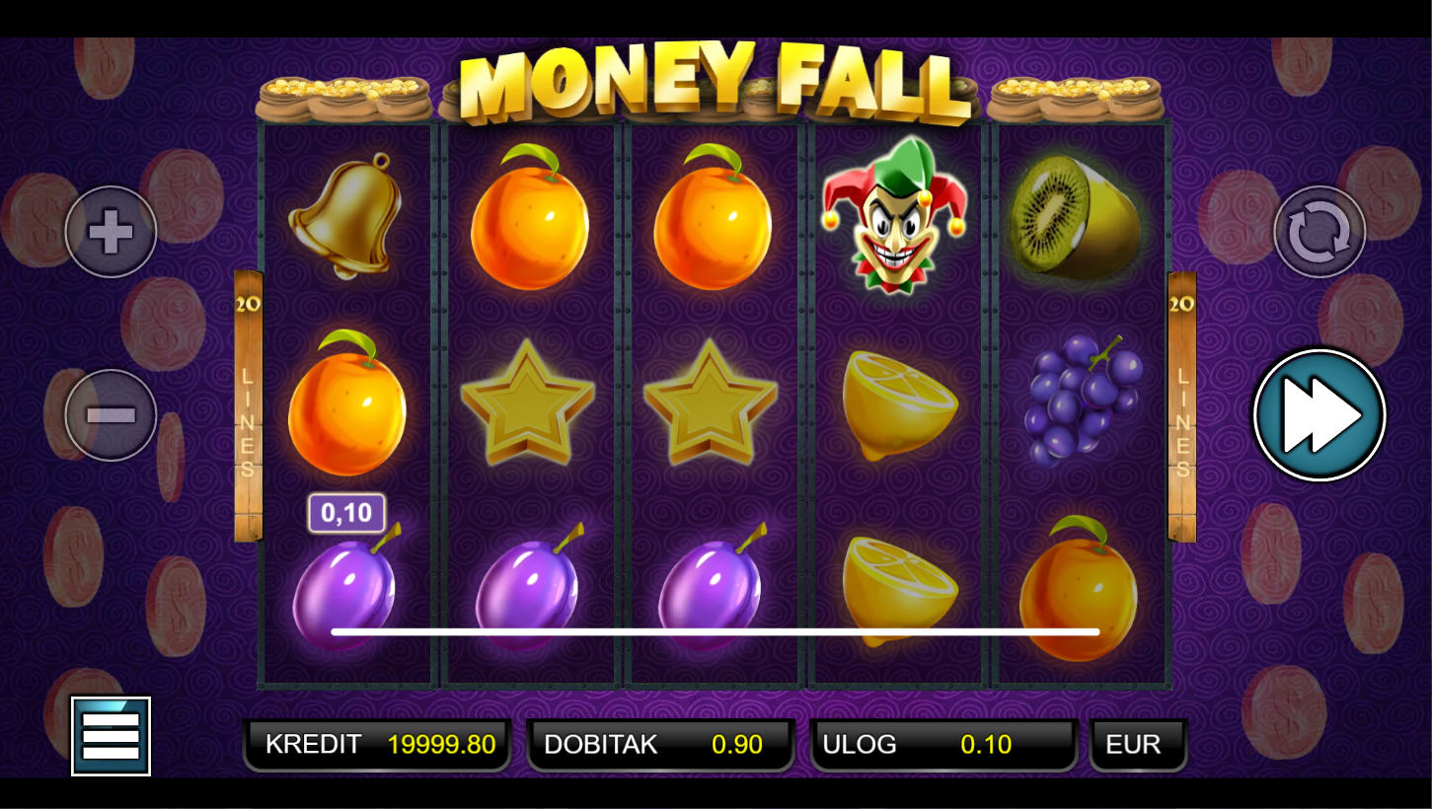Screen dimensions: 1432x809
Task: Select the middle lemon half on reel four
Action: coord(899,404)
